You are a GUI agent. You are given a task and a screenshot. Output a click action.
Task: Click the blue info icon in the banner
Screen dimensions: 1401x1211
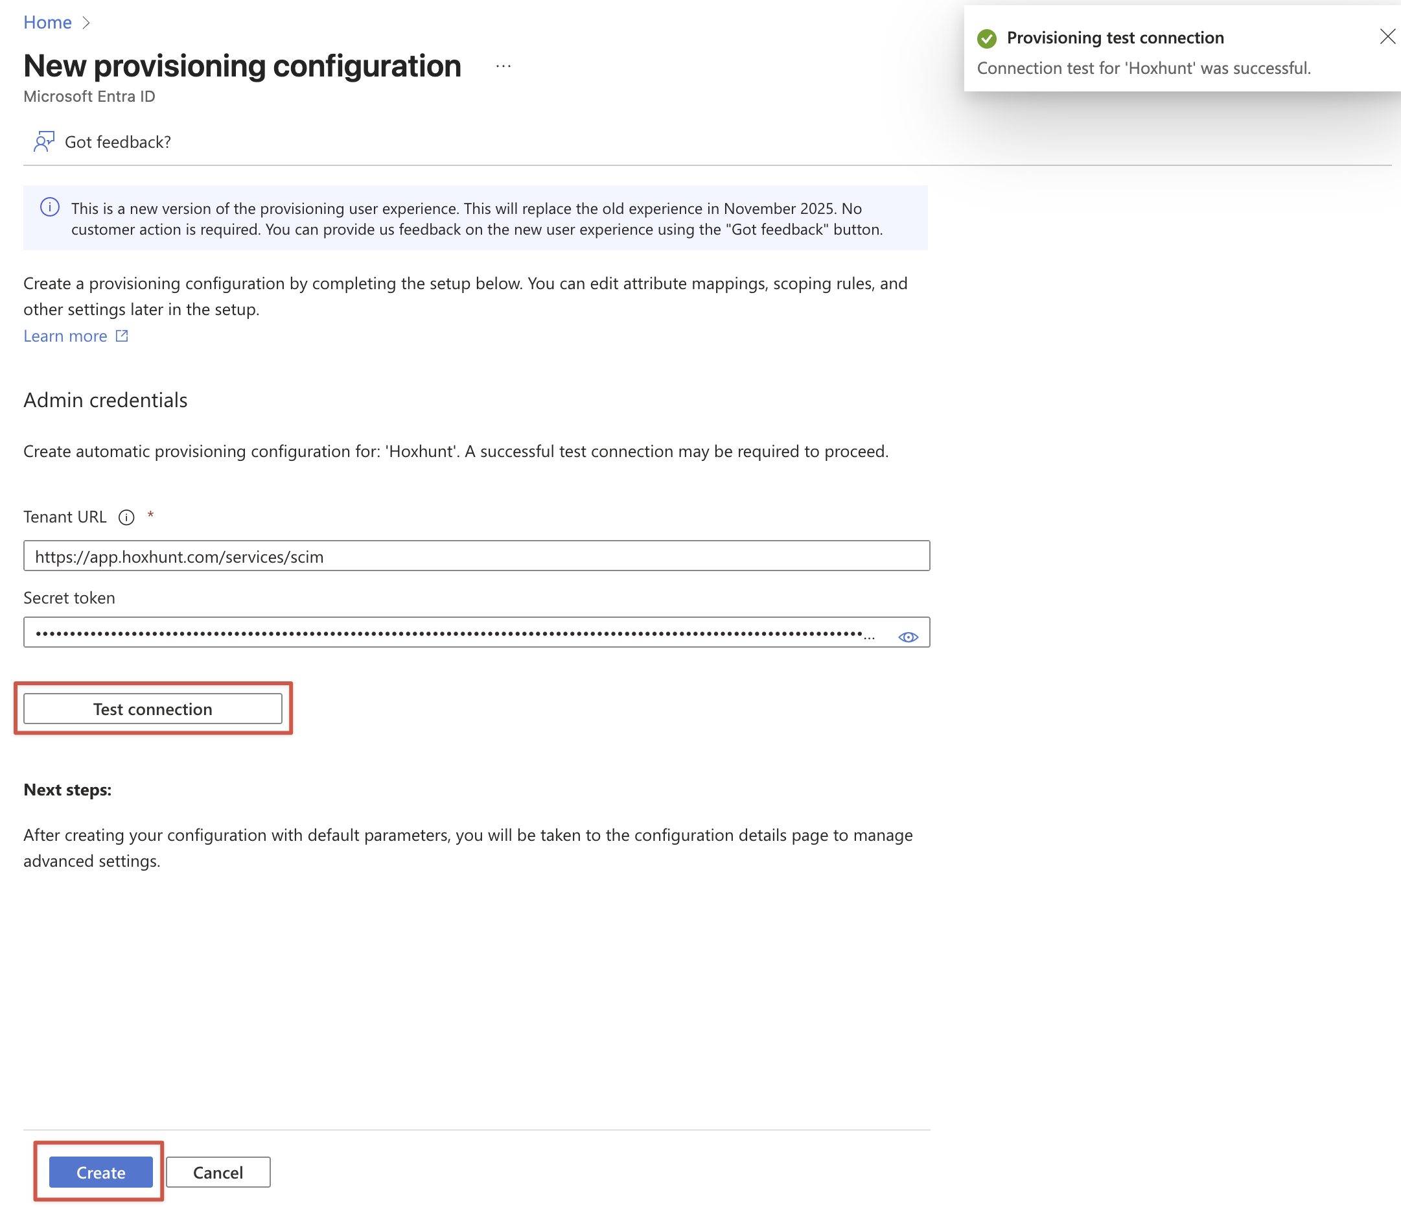tap(50, 207)
